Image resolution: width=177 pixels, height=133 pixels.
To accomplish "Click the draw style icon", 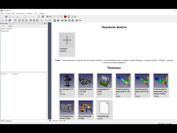I will pyautogui.click(x=10, y=20).
